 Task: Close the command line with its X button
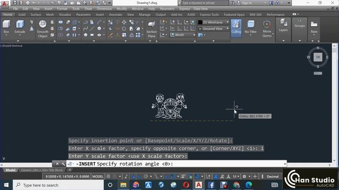click(57, 164)
